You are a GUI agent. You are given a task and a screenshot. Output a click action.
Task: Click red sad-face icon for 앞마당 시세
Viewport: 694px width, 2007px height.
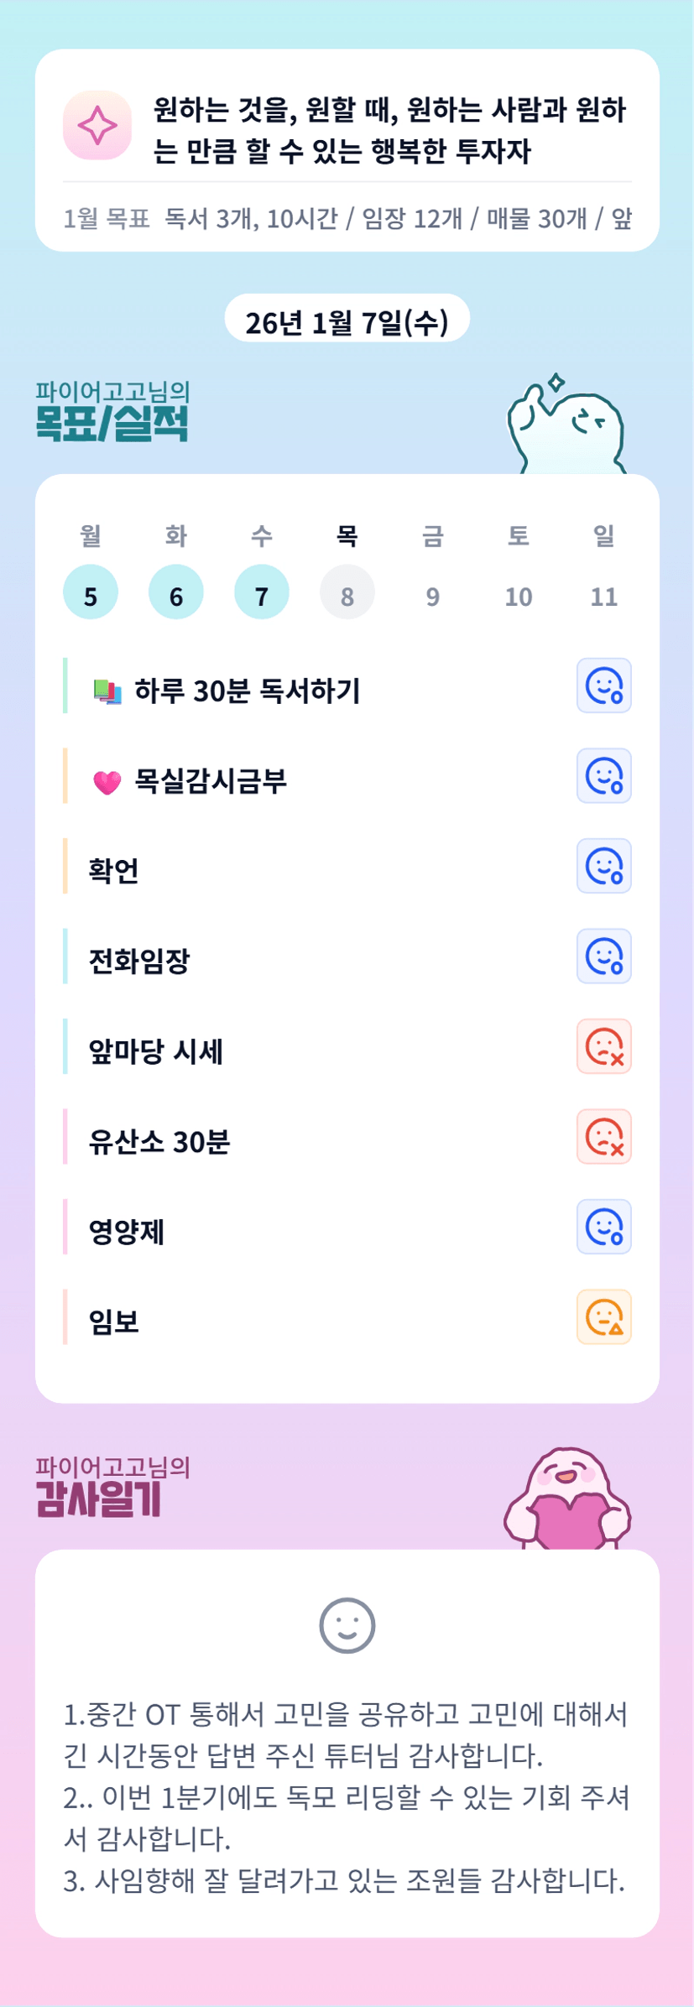point(603,1046)
